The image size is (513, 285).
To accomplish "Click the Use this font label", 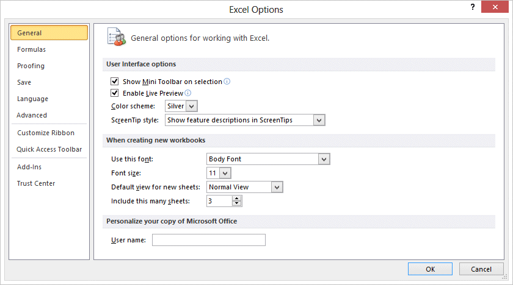I will tap(132, 159).
